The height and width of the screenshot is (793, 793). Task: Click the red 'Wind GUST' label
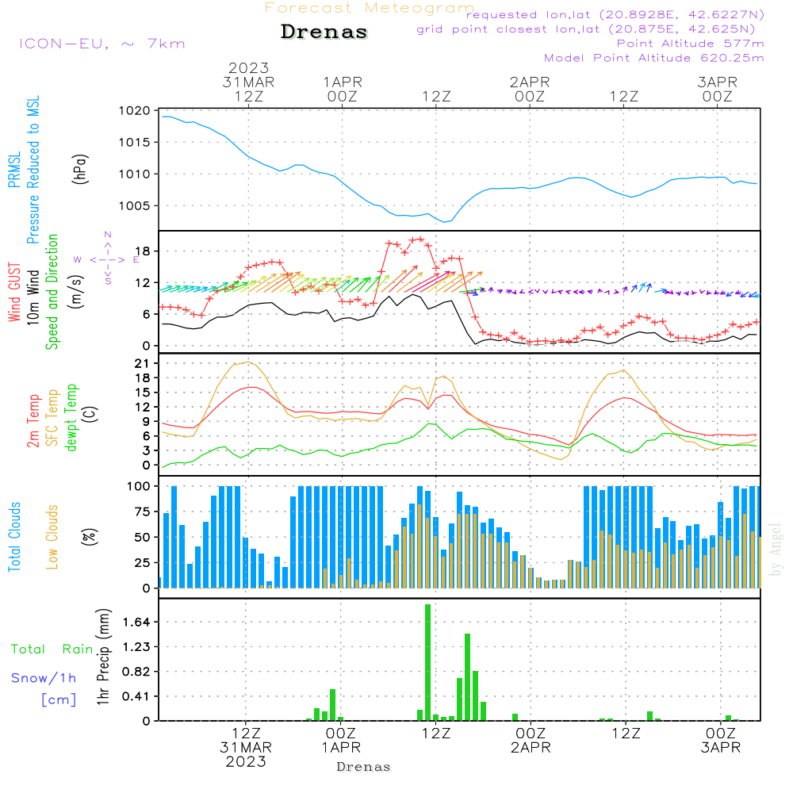coord(14,293)
